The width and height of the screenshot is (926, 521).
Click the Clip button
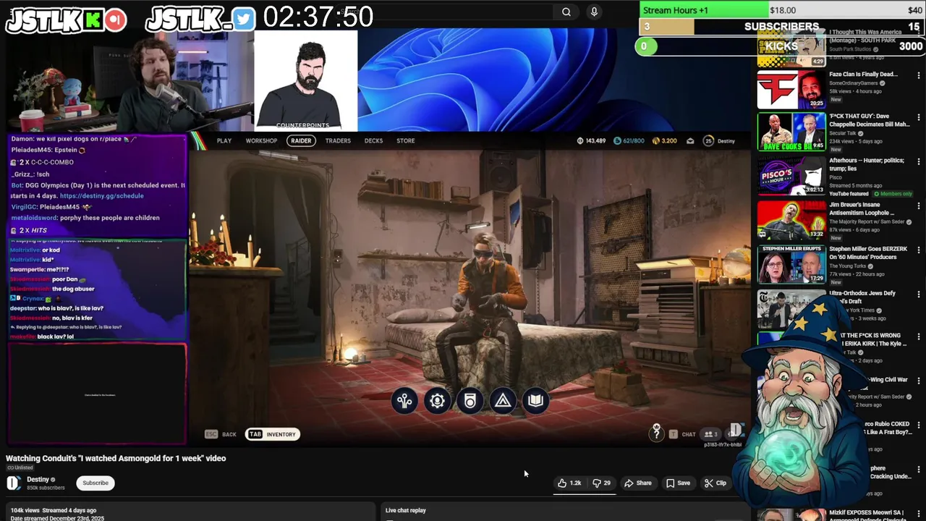point(715,483)
